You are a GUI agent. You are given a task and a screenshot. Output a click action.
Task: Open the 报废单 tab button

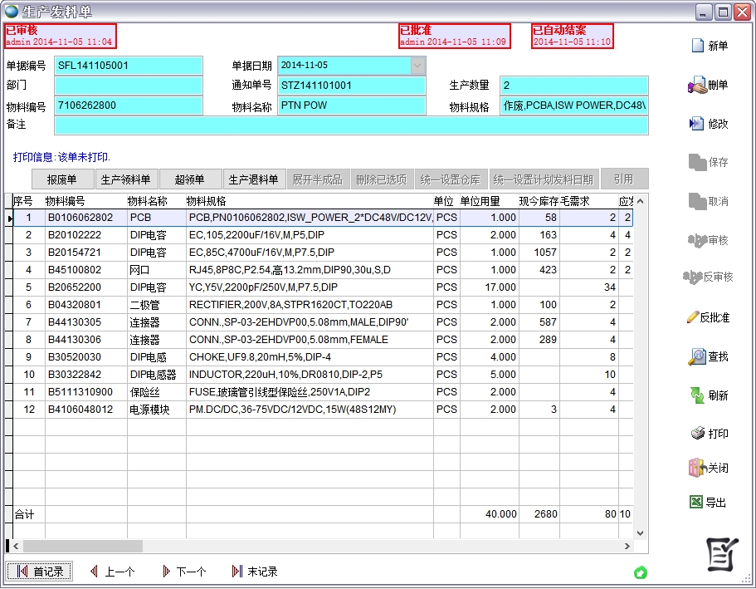click(61, 179)
